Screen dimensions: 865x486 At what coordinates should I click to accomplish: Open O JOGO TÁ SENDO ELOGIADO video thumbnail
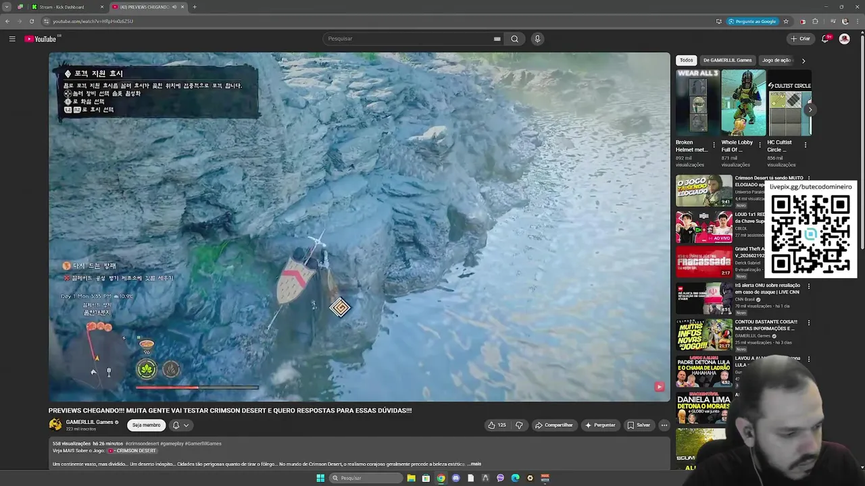point(704,191)
